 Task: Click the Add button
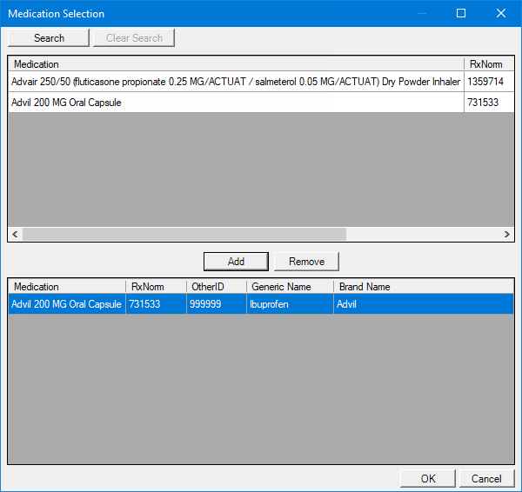click(x=236, y=262)
